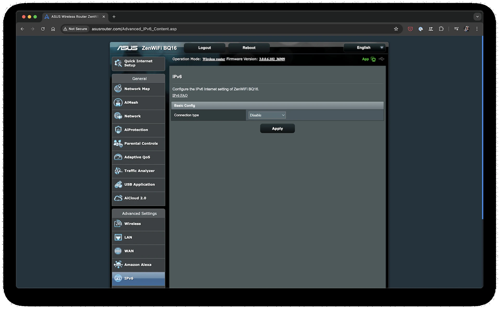Open Adaptive QoS menu item
Screen dimensions: 499x309
[138, 157]
